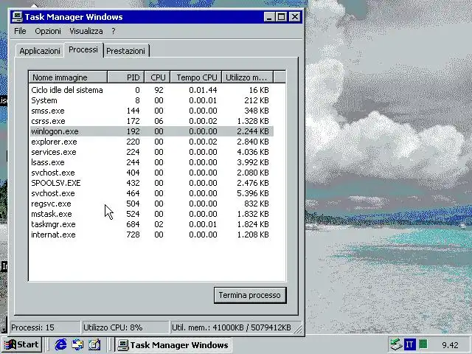Select the services.exe process
Viewport: 472px width, 354px height.
tap(151, 152)
